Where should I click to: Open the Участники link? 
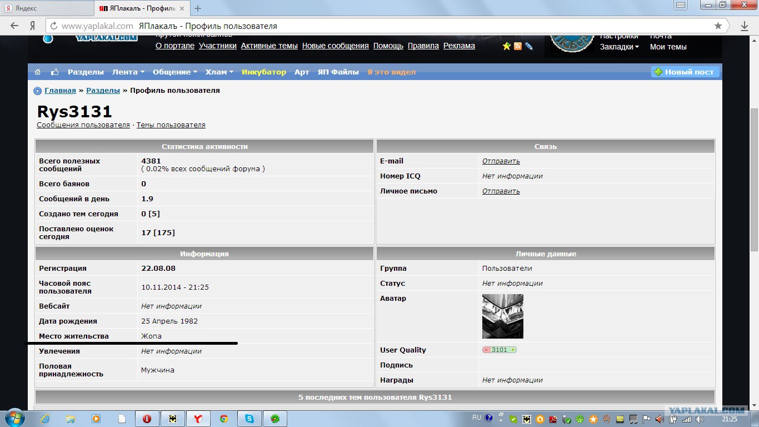tap(218, 46)
